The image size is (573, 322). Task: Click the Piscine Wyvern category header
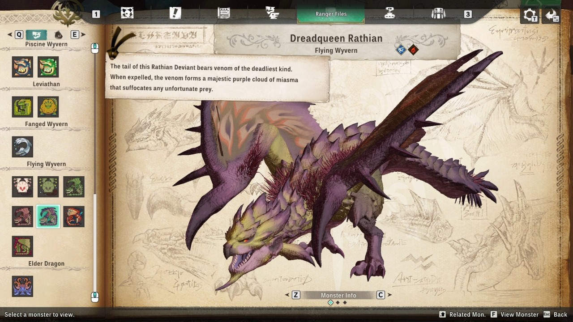click(46, 44)
